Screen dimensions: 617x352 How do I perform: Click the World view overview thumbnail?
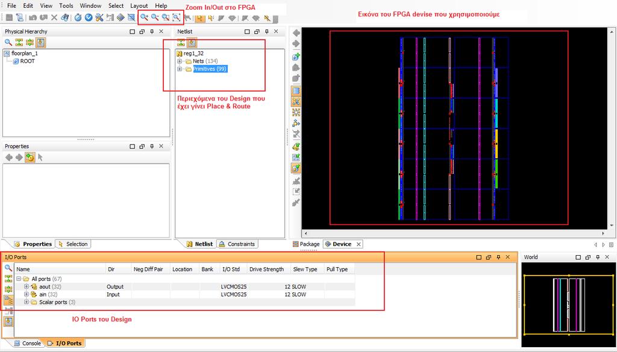[x=569, y=305]
